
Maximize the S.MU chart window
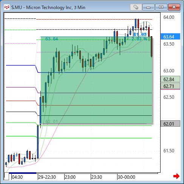[161, 7]
